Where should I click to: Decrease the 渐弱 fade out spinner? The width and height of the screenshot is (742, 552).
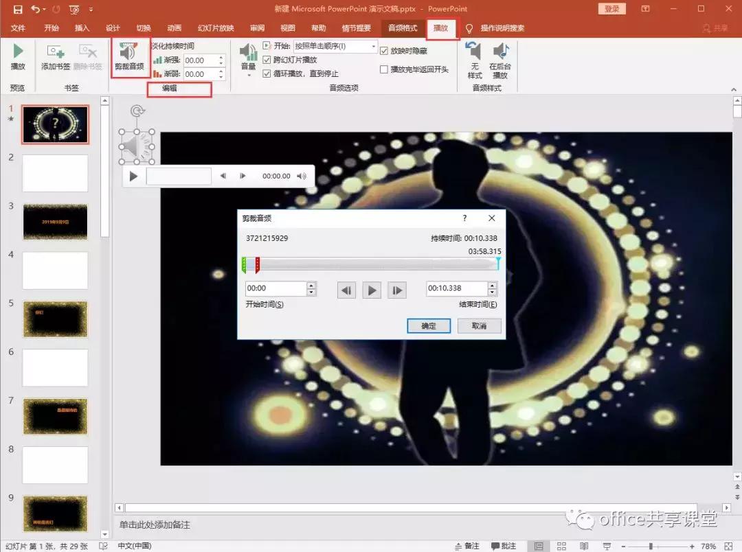[x=221, y=77]
